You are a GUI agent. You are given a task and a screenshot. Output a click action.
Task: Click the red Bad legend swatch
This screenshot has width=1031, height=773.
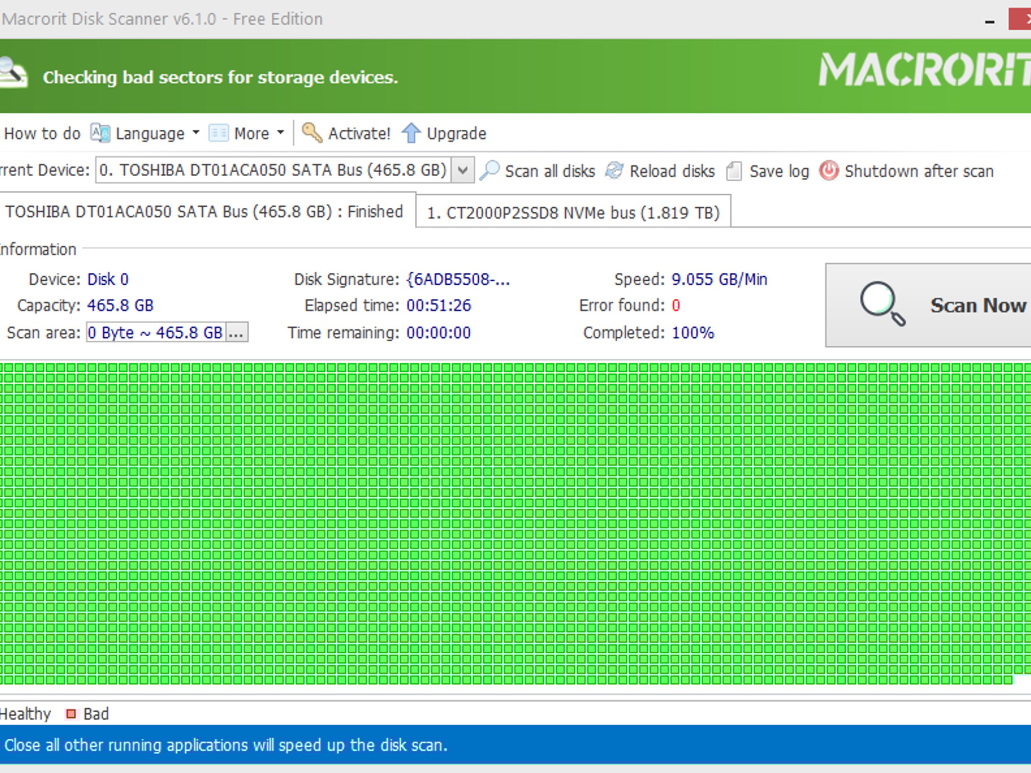71,714
